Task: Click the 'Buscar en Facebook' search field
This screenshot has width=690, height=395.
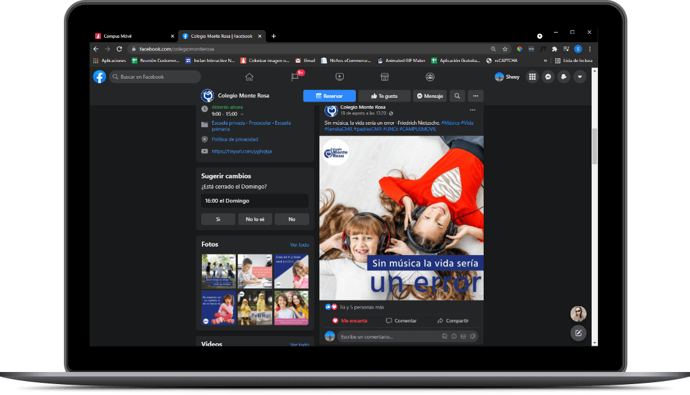Action: point(155,77)
